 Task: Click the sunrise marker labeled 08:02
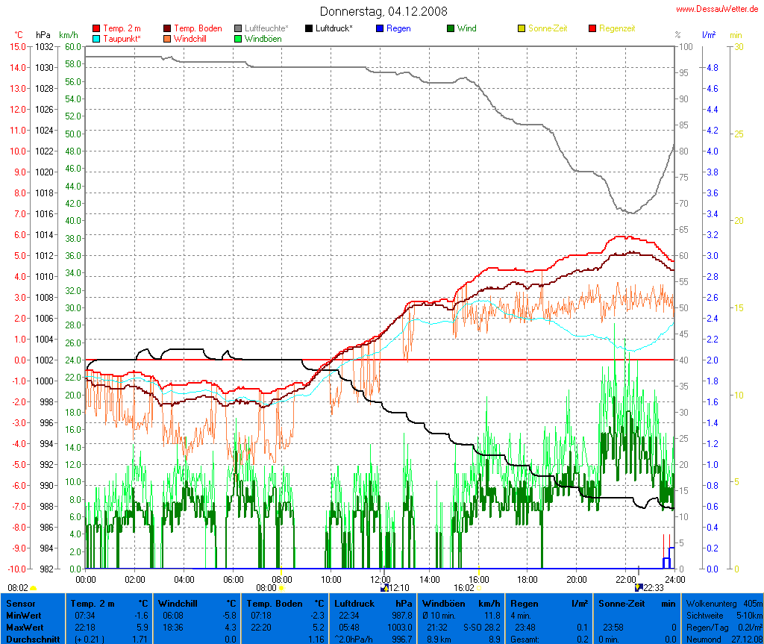[34, 588]
